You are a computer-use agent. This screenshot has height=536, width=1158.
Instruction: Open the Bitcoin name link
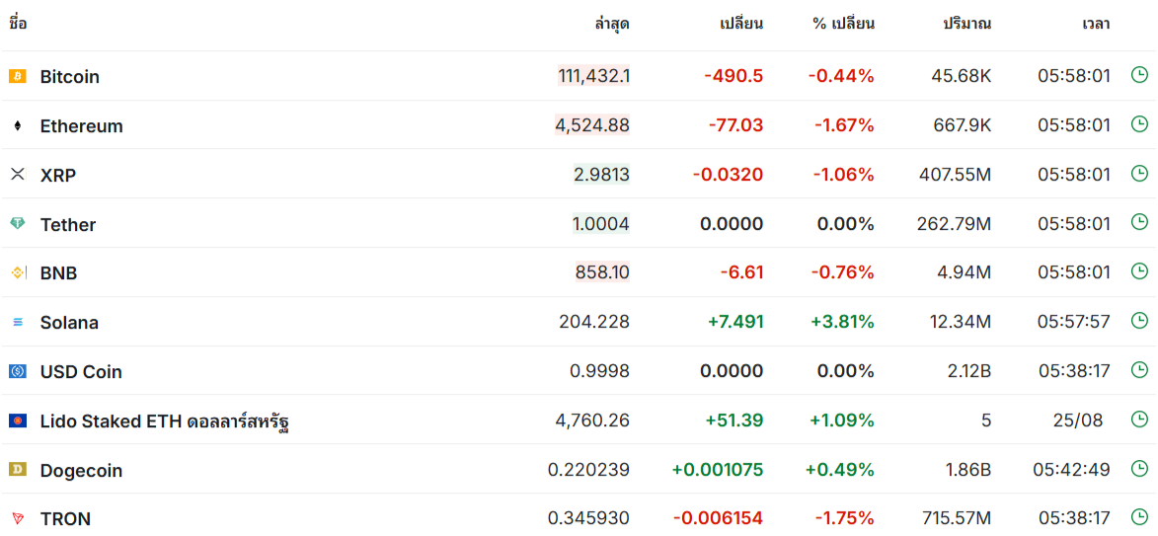click(x=69, y=76)
